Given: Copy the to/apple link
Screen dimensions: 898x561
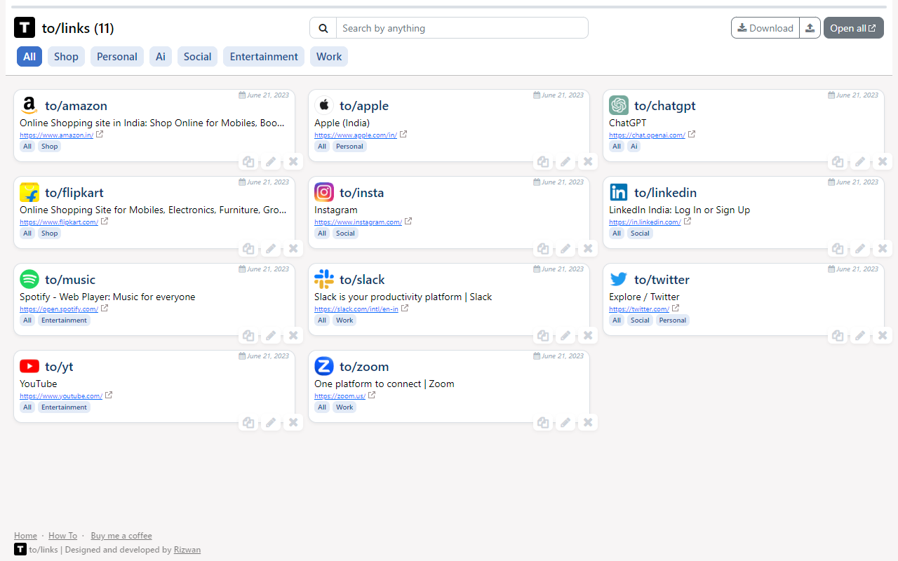Looking at the screenshot, I should tap(543, 162).
